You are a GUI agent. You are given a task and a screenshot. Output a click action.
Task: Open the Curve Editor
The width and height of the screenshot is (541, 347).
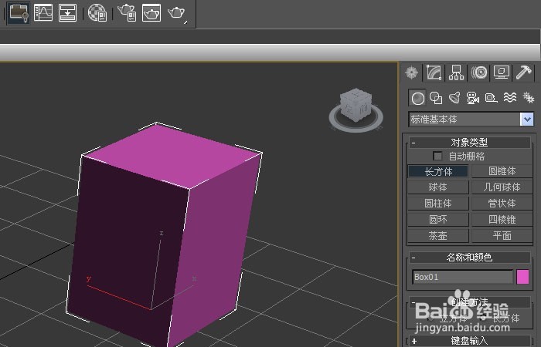43,13
